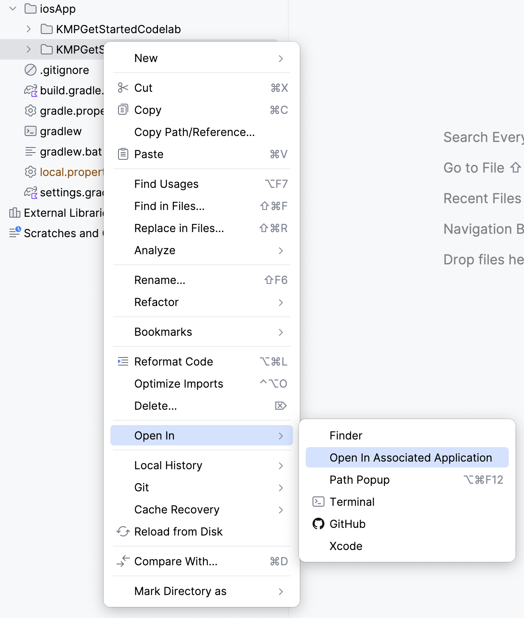Choose Path Popup from the submenu
524x618 pixels.
(359, 479)
